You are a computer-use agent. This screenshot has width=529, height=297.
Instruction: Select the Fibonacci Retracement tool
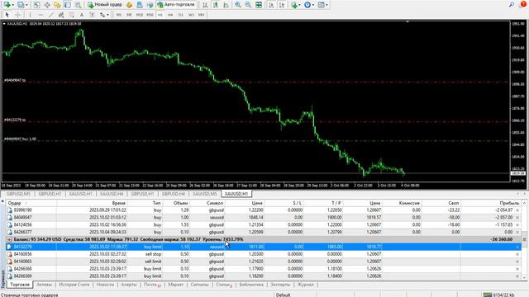(72, 15)
